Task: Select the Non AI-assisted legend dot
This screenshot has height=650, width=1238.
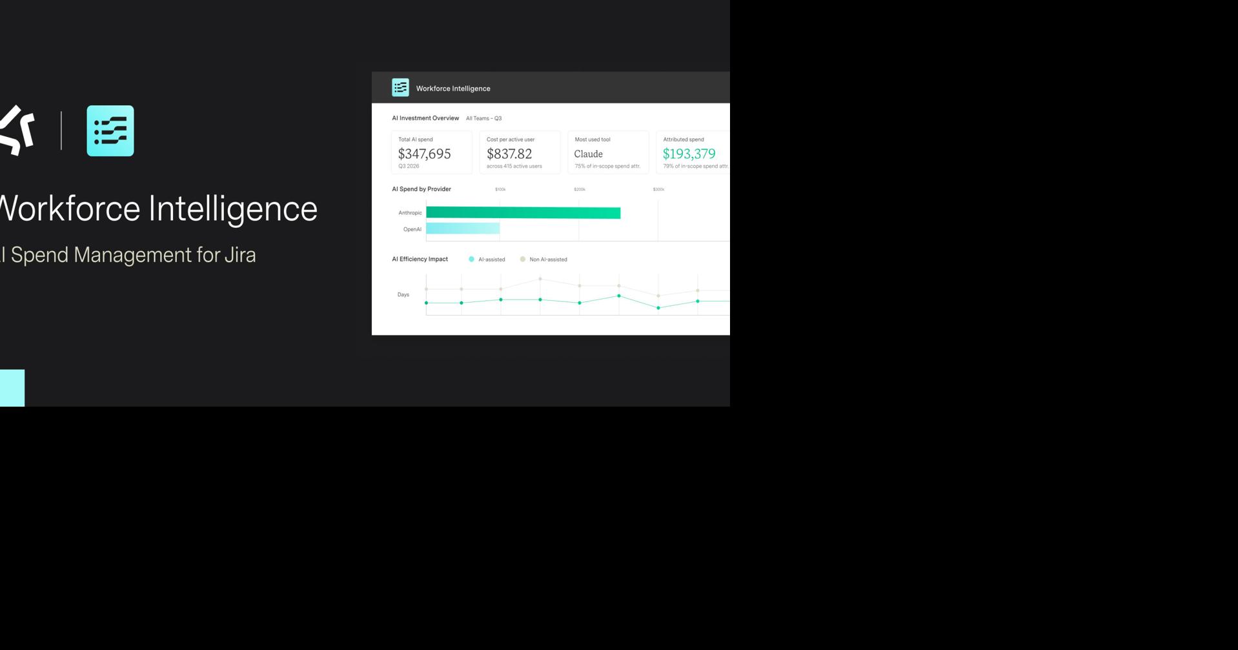Action: tap(523, 259)
